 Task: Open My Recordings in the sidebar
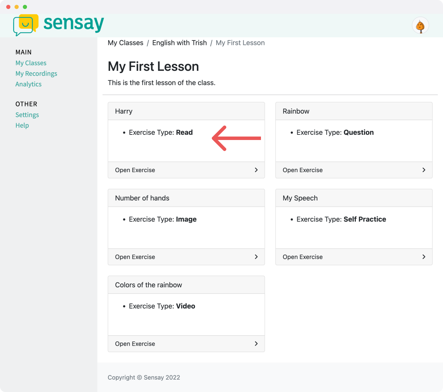pos(36,74)
